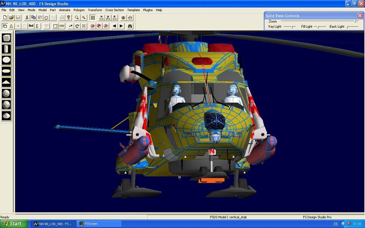Select the Y axis view icon
Screen dimensions: 365x228
(x=108, y=17)
